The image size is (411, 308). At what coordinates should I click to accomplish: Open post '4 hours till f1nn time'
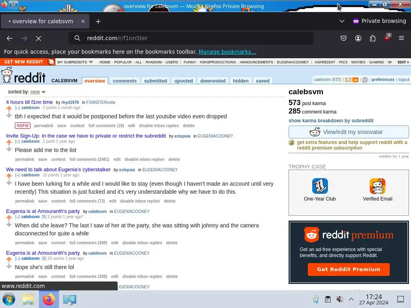(29, 102)
